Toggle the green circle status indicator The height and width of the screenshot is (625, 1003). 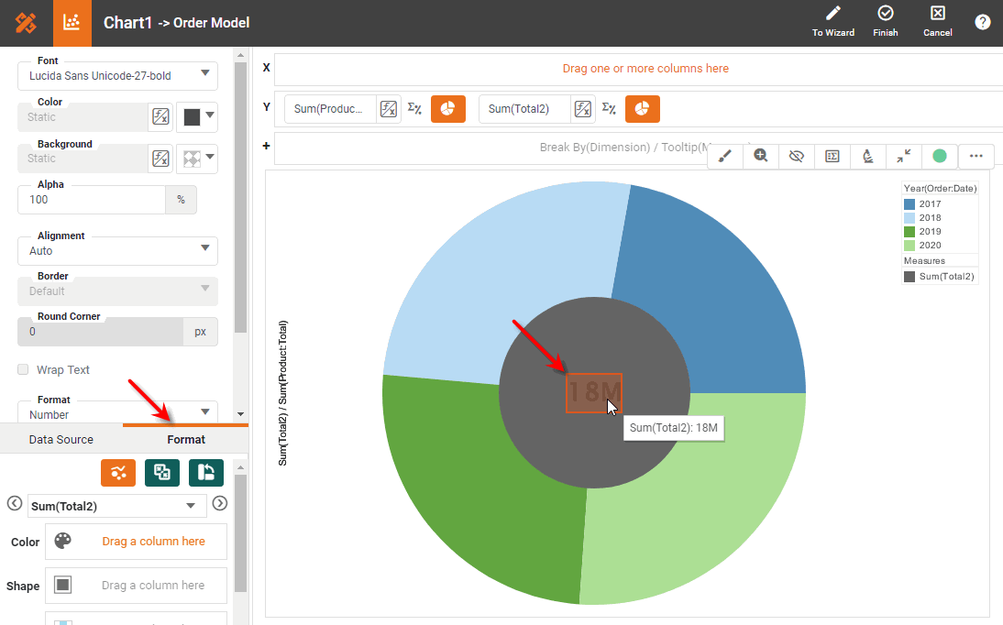[939, 156]
